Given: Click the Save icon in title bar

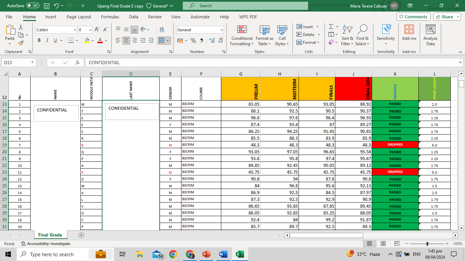Looking at the screenshot, I should 47,6.
